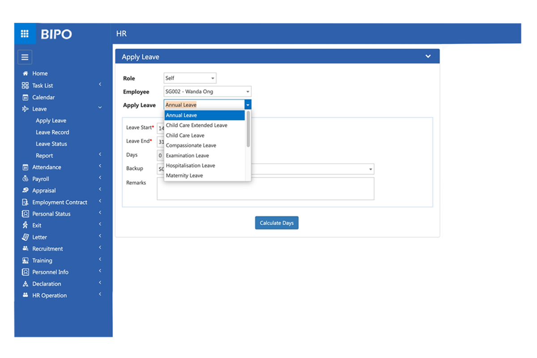This screenshot has width=537, height=358.
Task: Click the Task List icon
Action: pyautogui.click(x=26, y=85)
